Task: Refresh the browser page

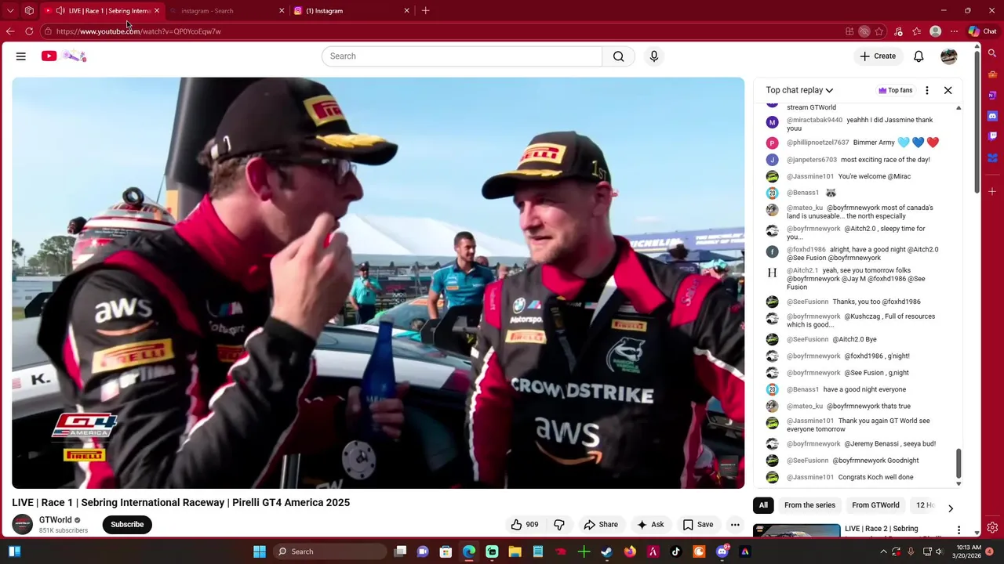Action: pos(29,31)
